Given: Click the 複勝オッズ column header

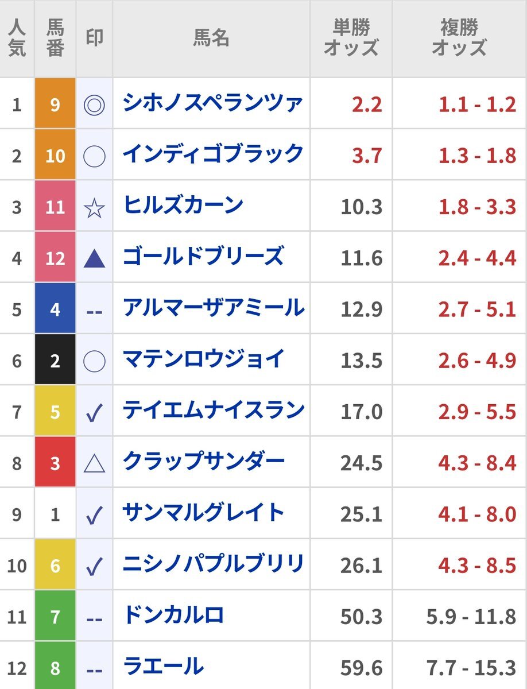Looking at the screenshot, I should click(x=459, y=38).
